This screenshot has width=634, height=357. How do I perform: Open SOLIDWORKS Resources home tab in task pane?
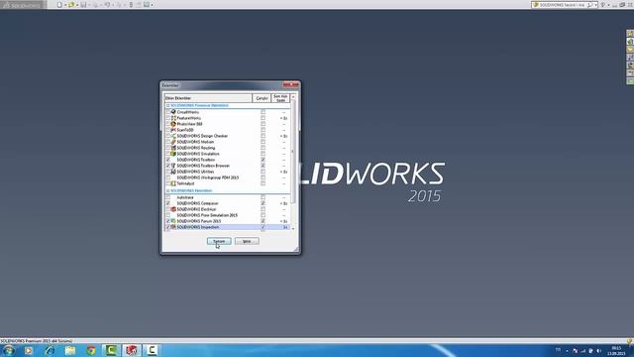tap(630, 33)
